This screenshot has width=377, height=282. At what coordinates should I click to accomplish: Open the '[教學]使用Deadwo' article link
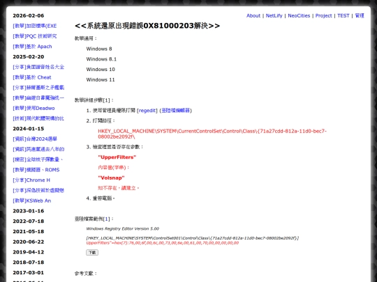pyautogui.click(x=34, y=108)
